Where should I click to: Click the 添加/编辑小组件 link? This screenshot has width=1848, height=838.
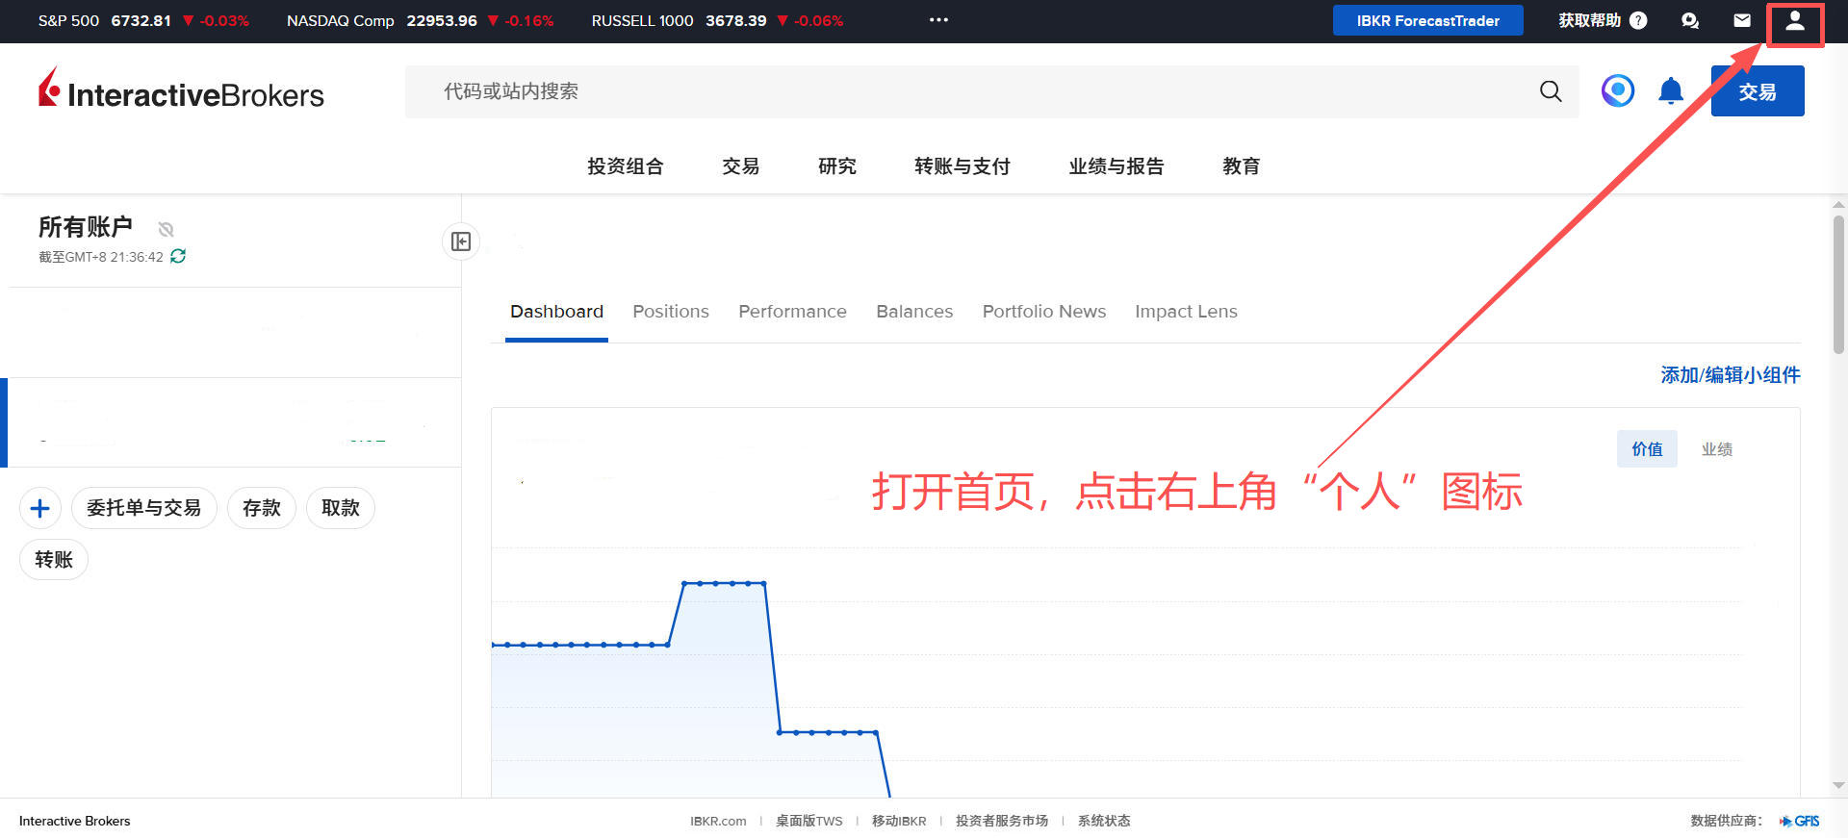click(1730, 375)
